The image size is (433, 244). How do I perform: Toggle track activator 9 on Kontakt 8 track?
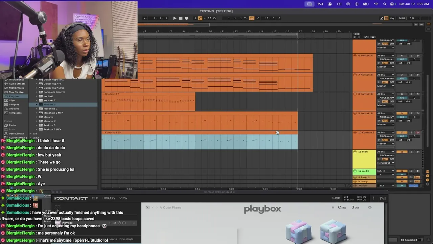pyautogui.click(x=402, y=113)
